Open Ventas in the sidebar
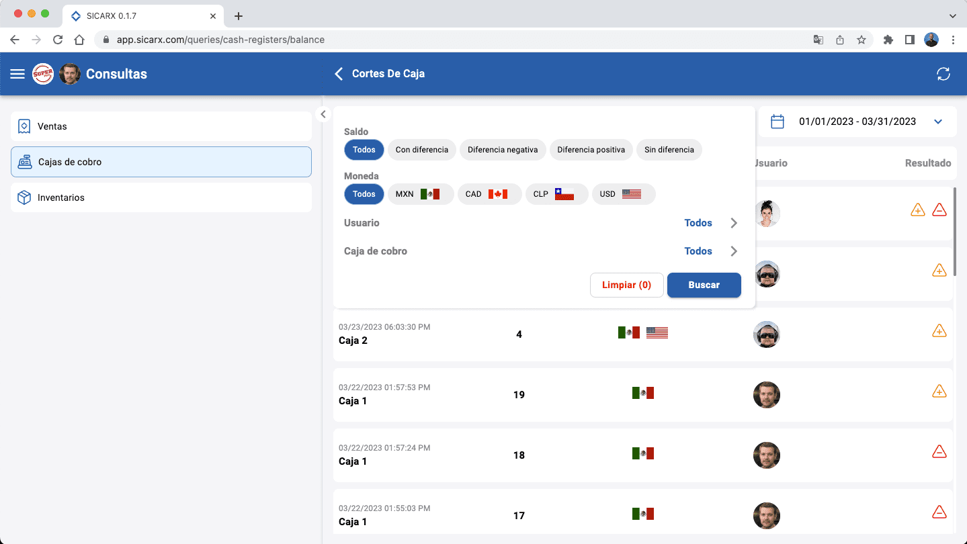This screenshot has height=544, width=967. tap(161, 126)
